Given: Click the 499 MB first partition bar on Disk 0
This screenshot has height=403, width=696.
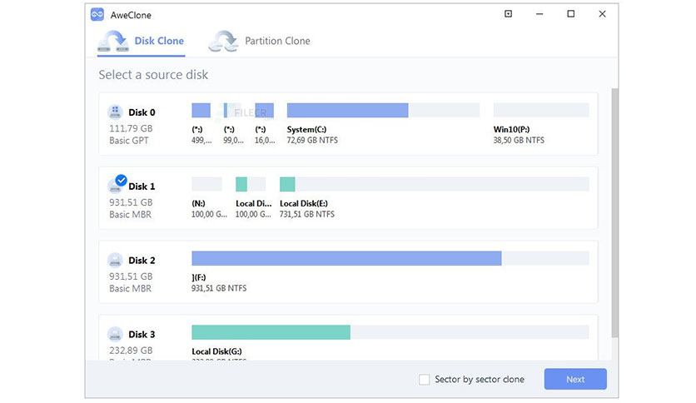Looking at the screenshot, I should click(201, 110).
